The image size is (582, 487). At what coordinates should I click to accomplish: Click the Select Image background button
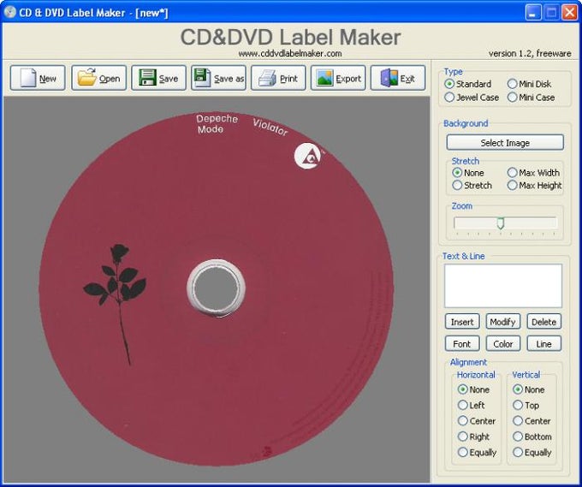pyautogui.click(x=505, y=143)
